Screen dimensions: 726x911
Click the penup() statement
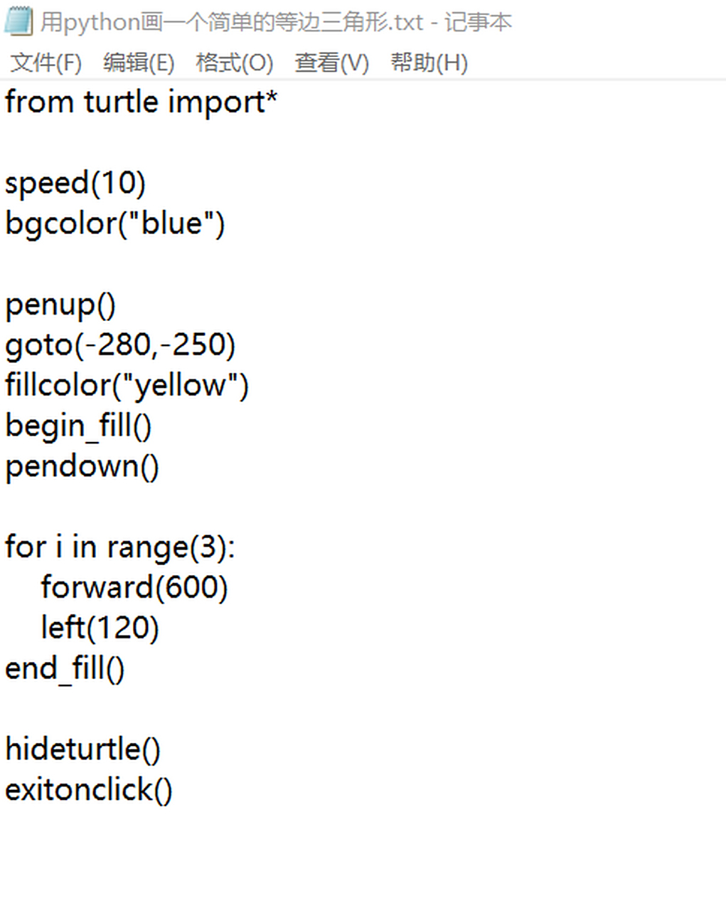(x=60, y=305)
